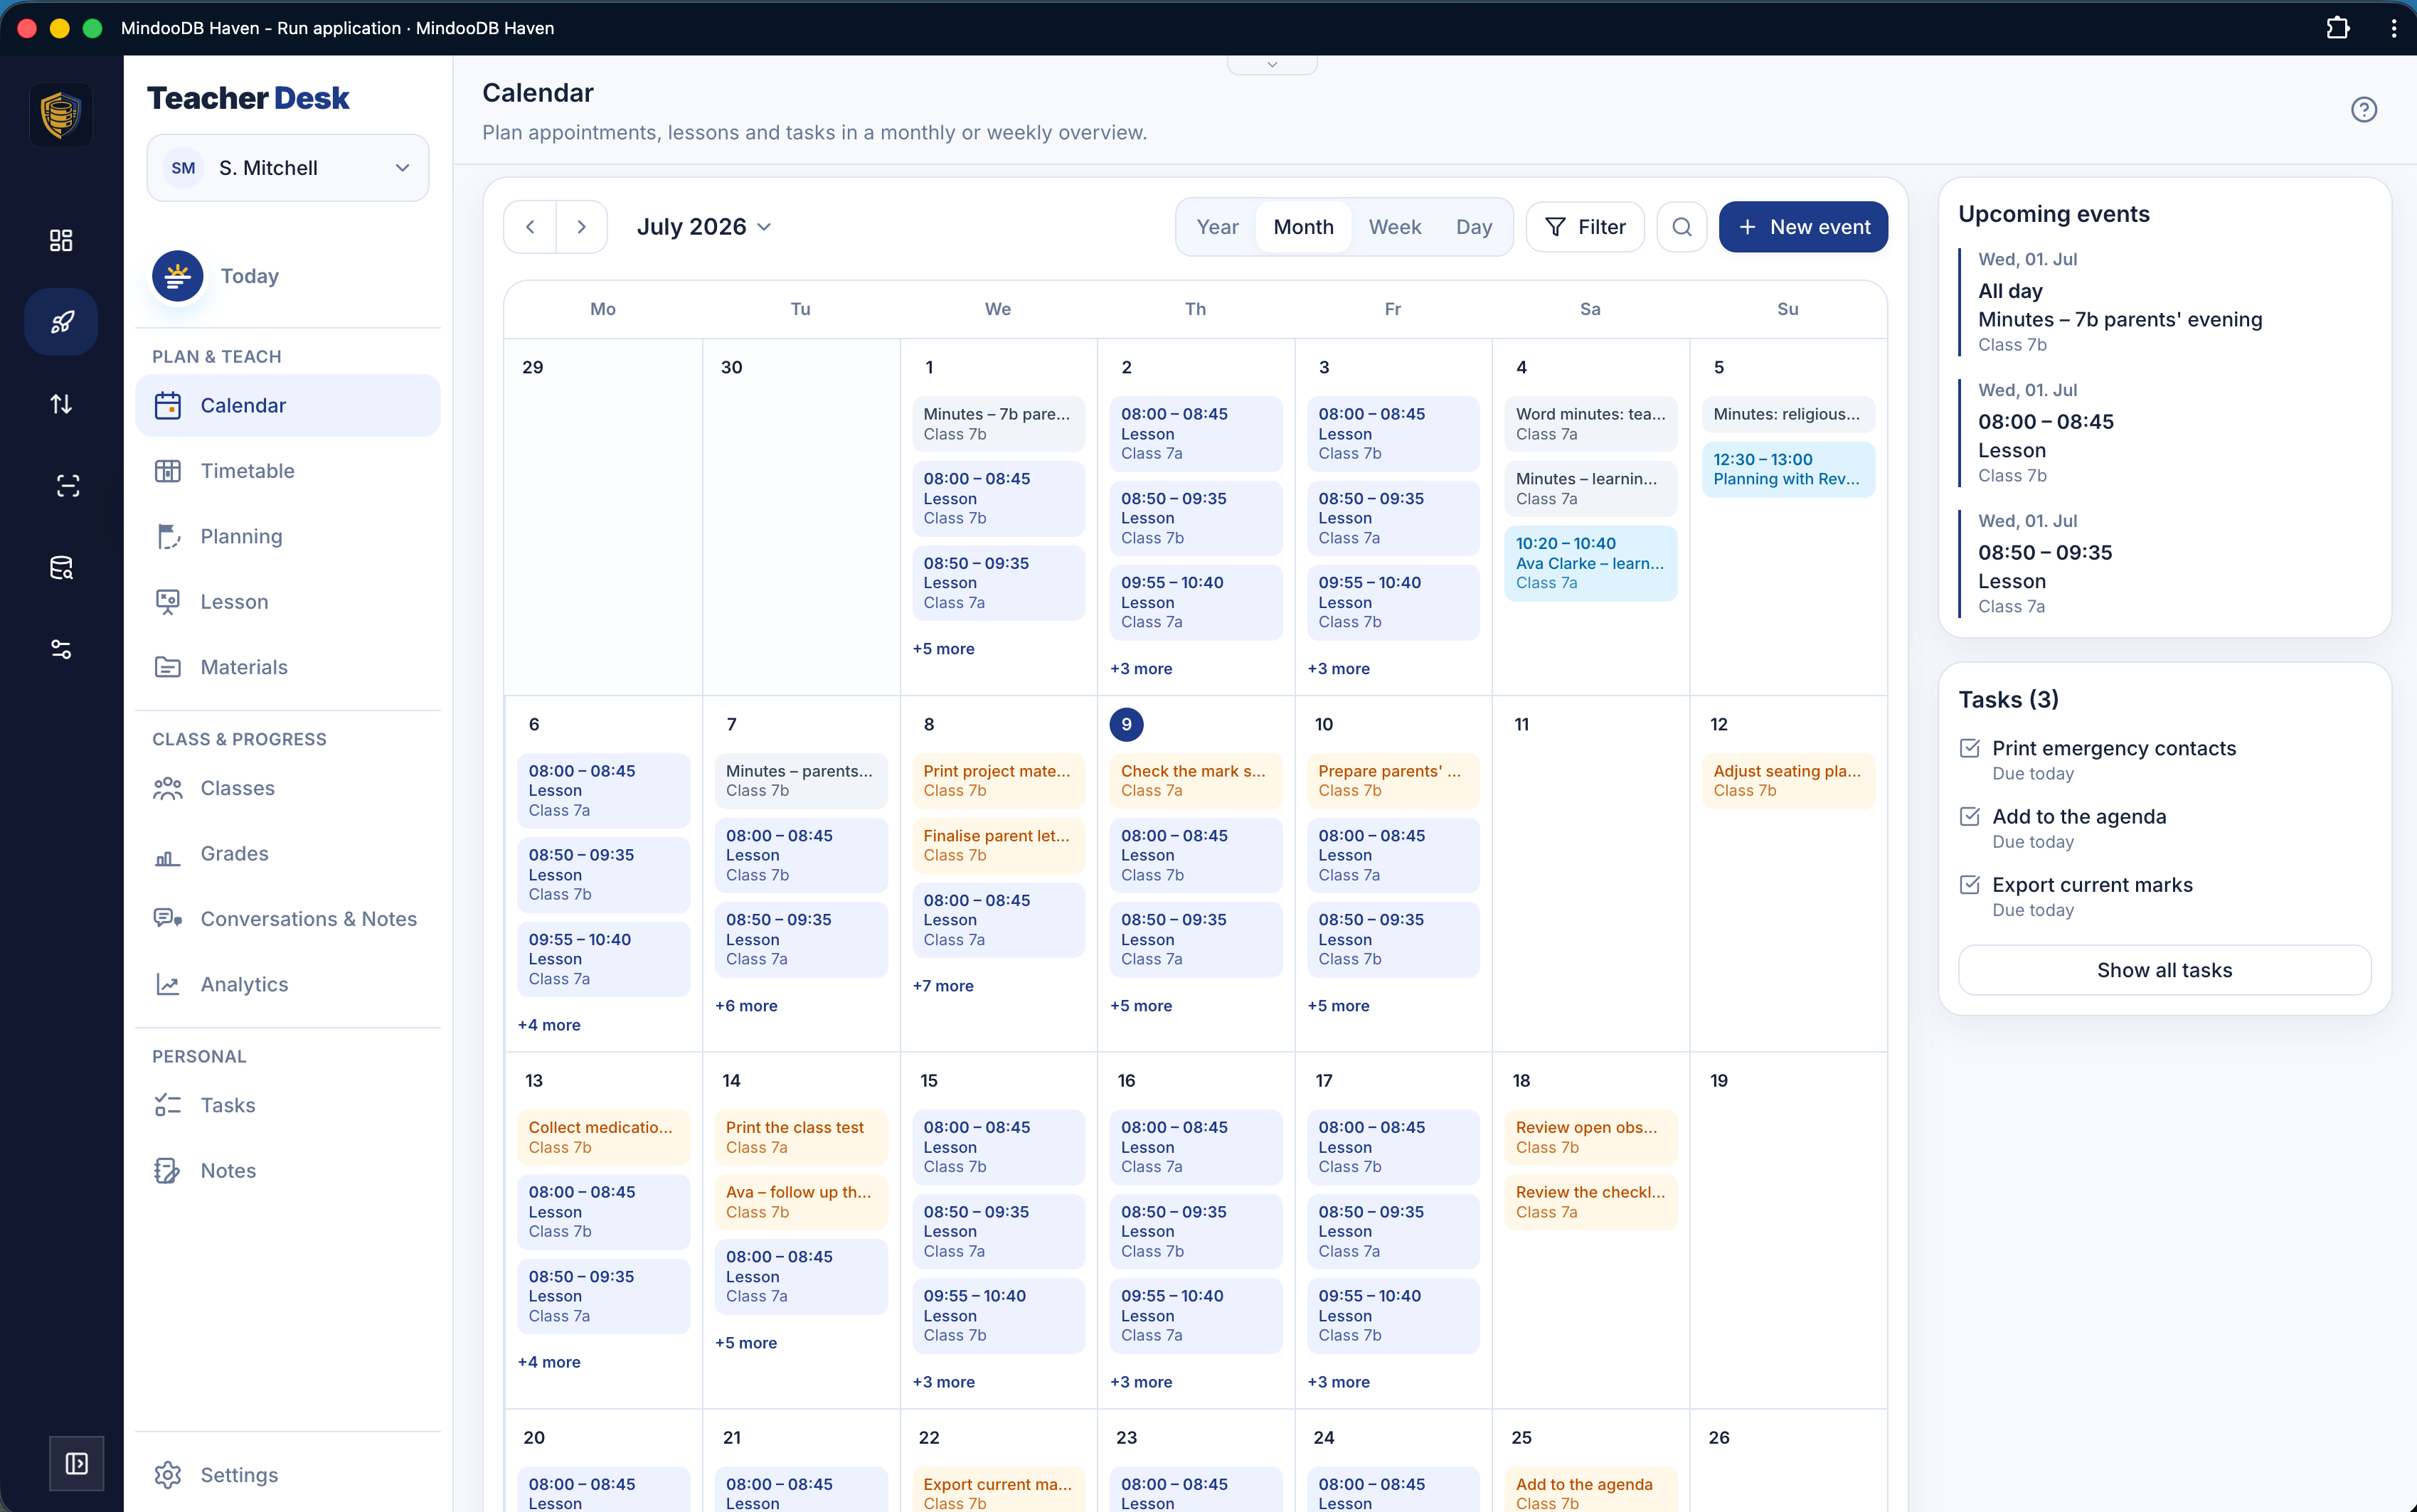
Task: Open Planning with Rev... event on July 5
Action: 1788,469
